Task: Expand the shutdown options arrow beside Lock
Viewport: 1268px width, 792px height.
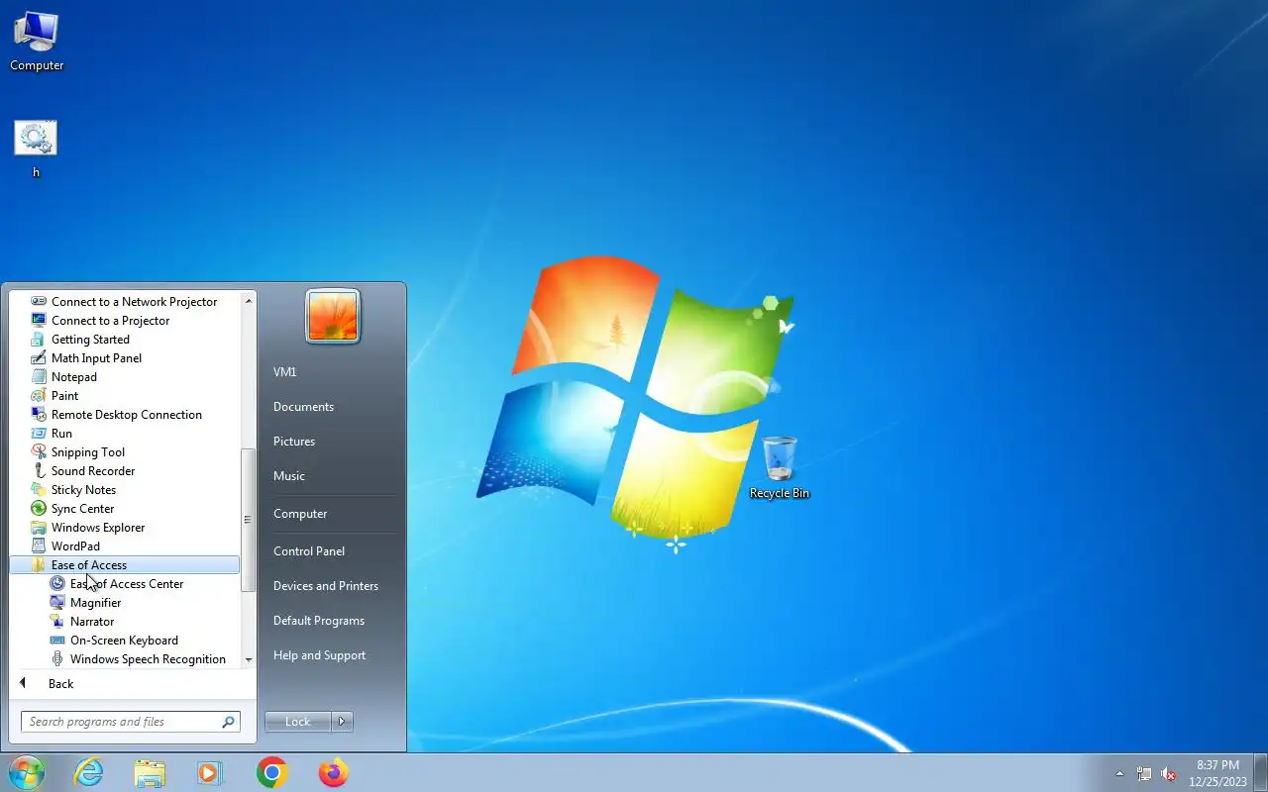Action: click(342, 722)
